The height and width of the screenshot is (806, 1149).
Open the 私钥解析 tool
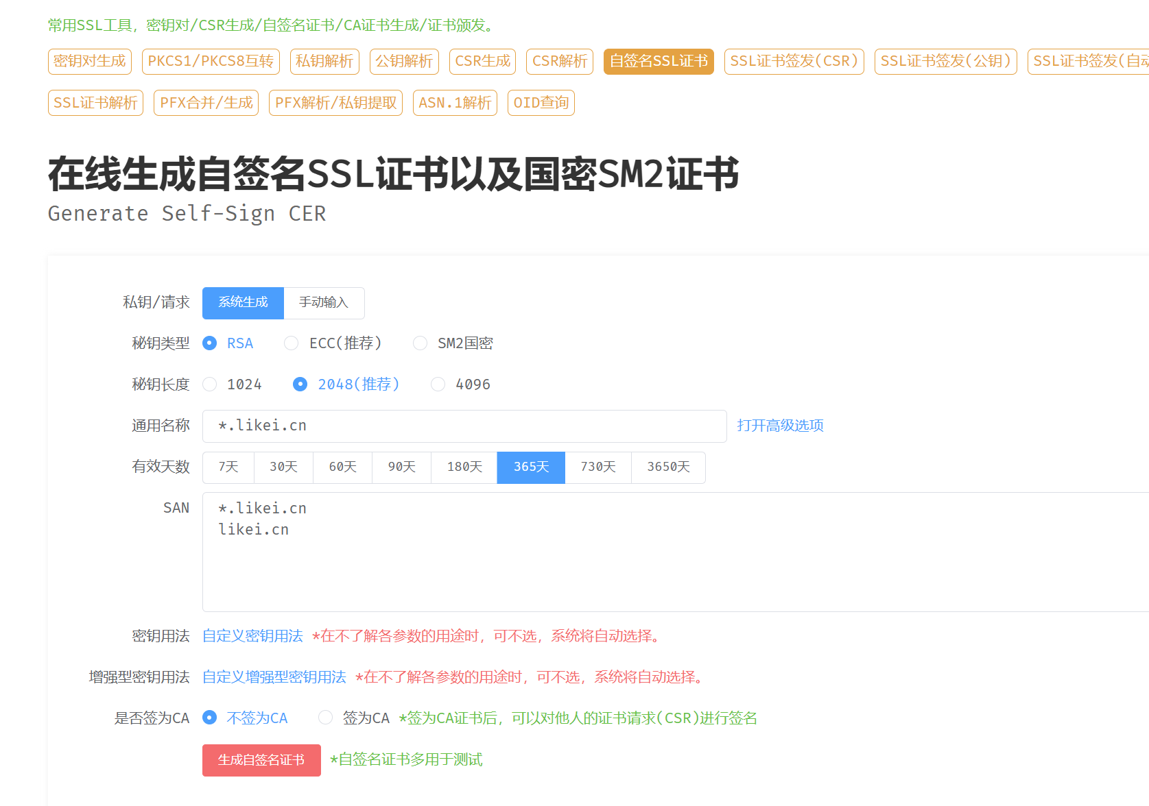[324, 61]
